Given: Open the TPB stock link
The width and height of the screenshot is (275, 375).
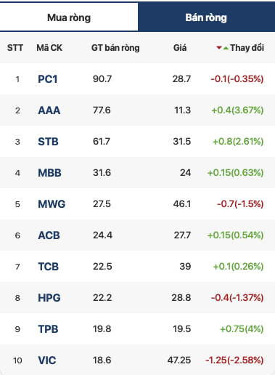Looking at the screenshot, I should click(x=48, y=329).
